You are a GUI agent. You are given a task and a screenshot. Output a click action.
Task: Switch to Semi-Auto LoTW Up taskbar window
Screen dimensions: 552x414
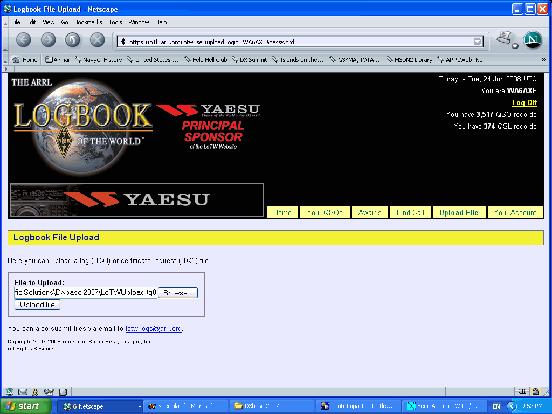pyautogui.click(x=444, y=406)
